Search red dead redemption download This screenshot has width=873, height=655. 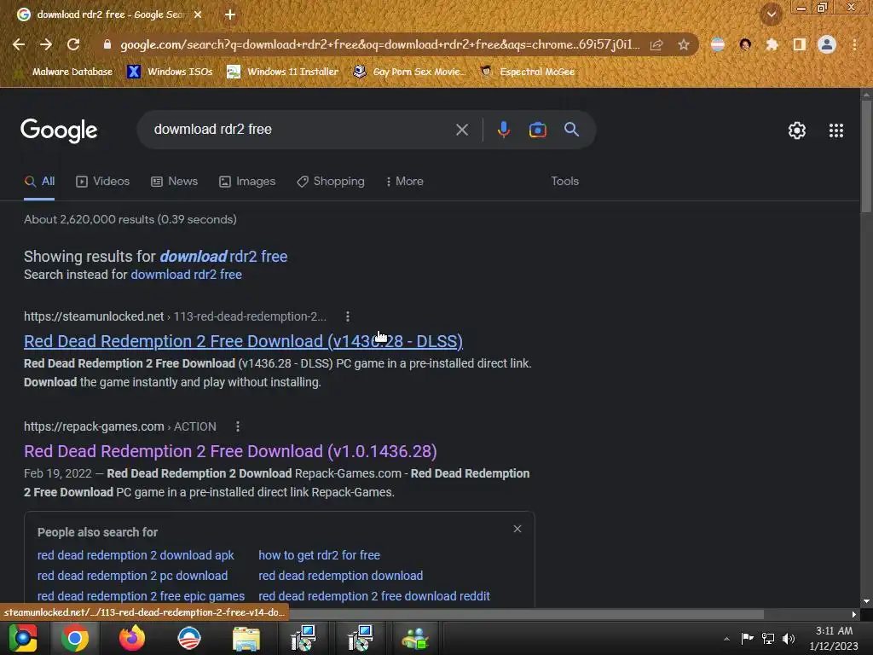341,576
